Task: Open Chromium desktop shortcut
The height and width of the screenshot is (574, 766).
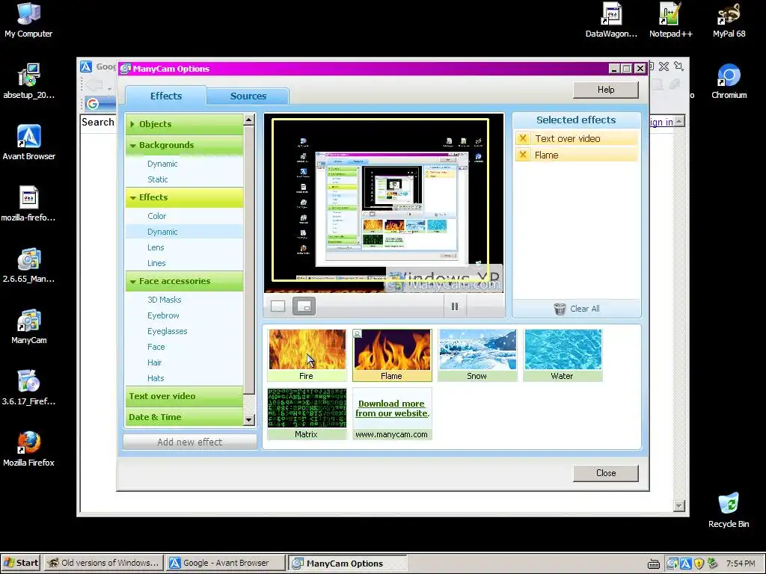Action: point(729,81)
